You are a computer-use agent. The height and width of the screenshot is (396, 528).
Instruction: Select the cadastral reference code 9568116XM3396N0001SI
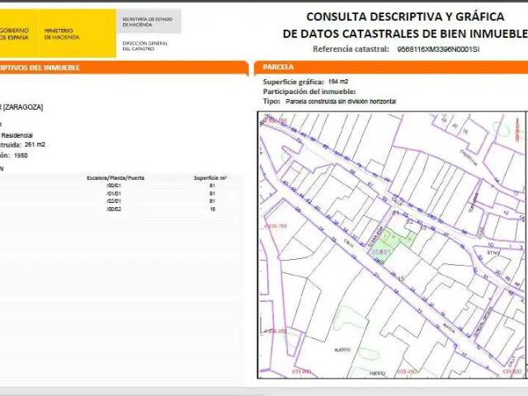[438, 49]
